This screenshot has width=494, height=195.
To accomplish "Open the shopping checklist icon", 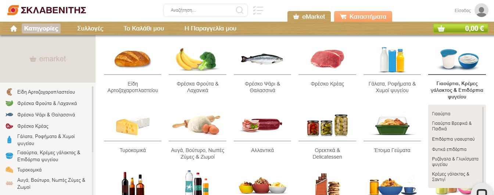I will [x=258, y=10].
